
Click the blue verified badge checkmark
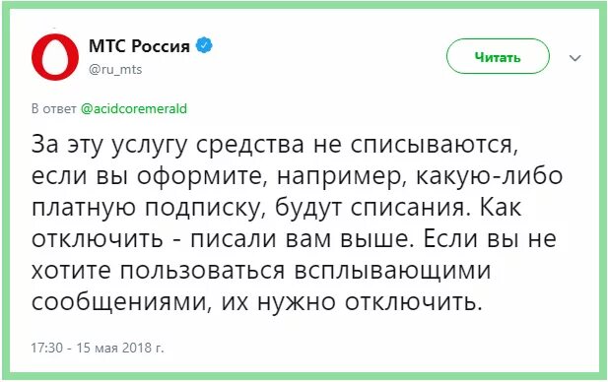(x=204, y=45)
